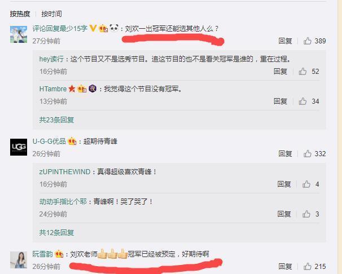Click the yellow V badge beside 评论回复最少15字
342x274 pixels.
93,28
